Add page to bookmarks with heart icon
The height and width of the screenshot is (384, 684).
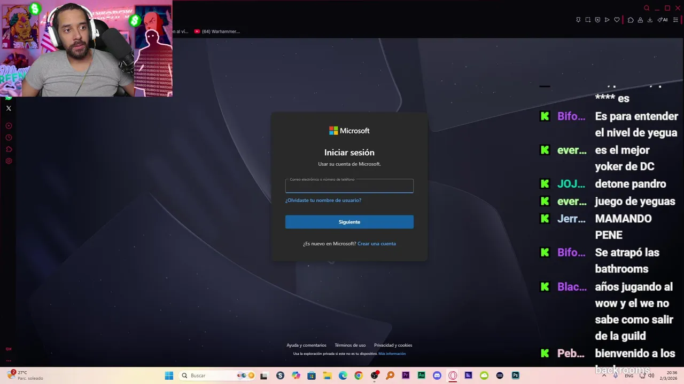point(617,20)
